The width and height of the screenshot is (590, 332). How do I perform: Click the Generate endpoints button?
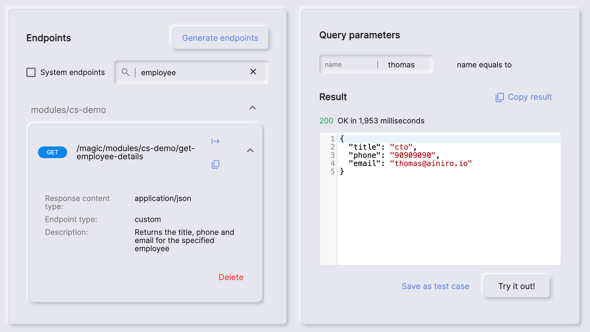pyautogui.click(x=220, y=38)
